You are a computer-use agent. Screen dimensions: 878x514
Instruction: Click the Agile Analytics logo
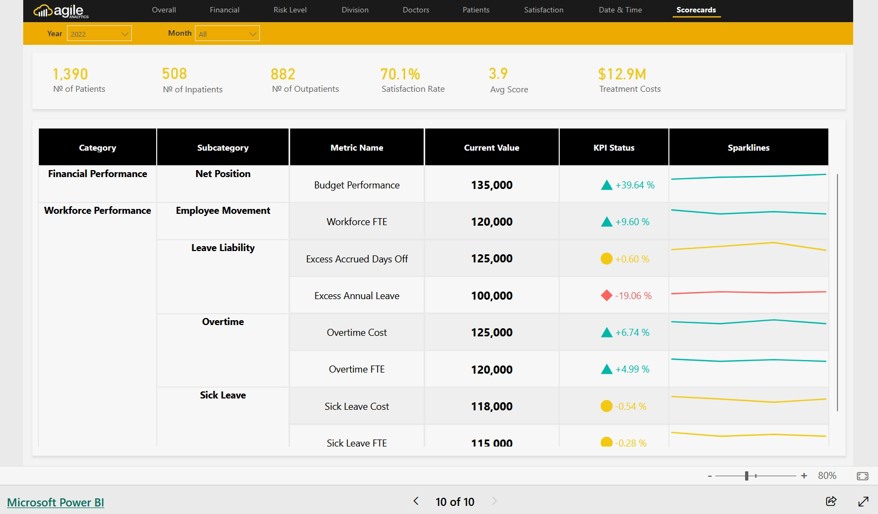61,11
